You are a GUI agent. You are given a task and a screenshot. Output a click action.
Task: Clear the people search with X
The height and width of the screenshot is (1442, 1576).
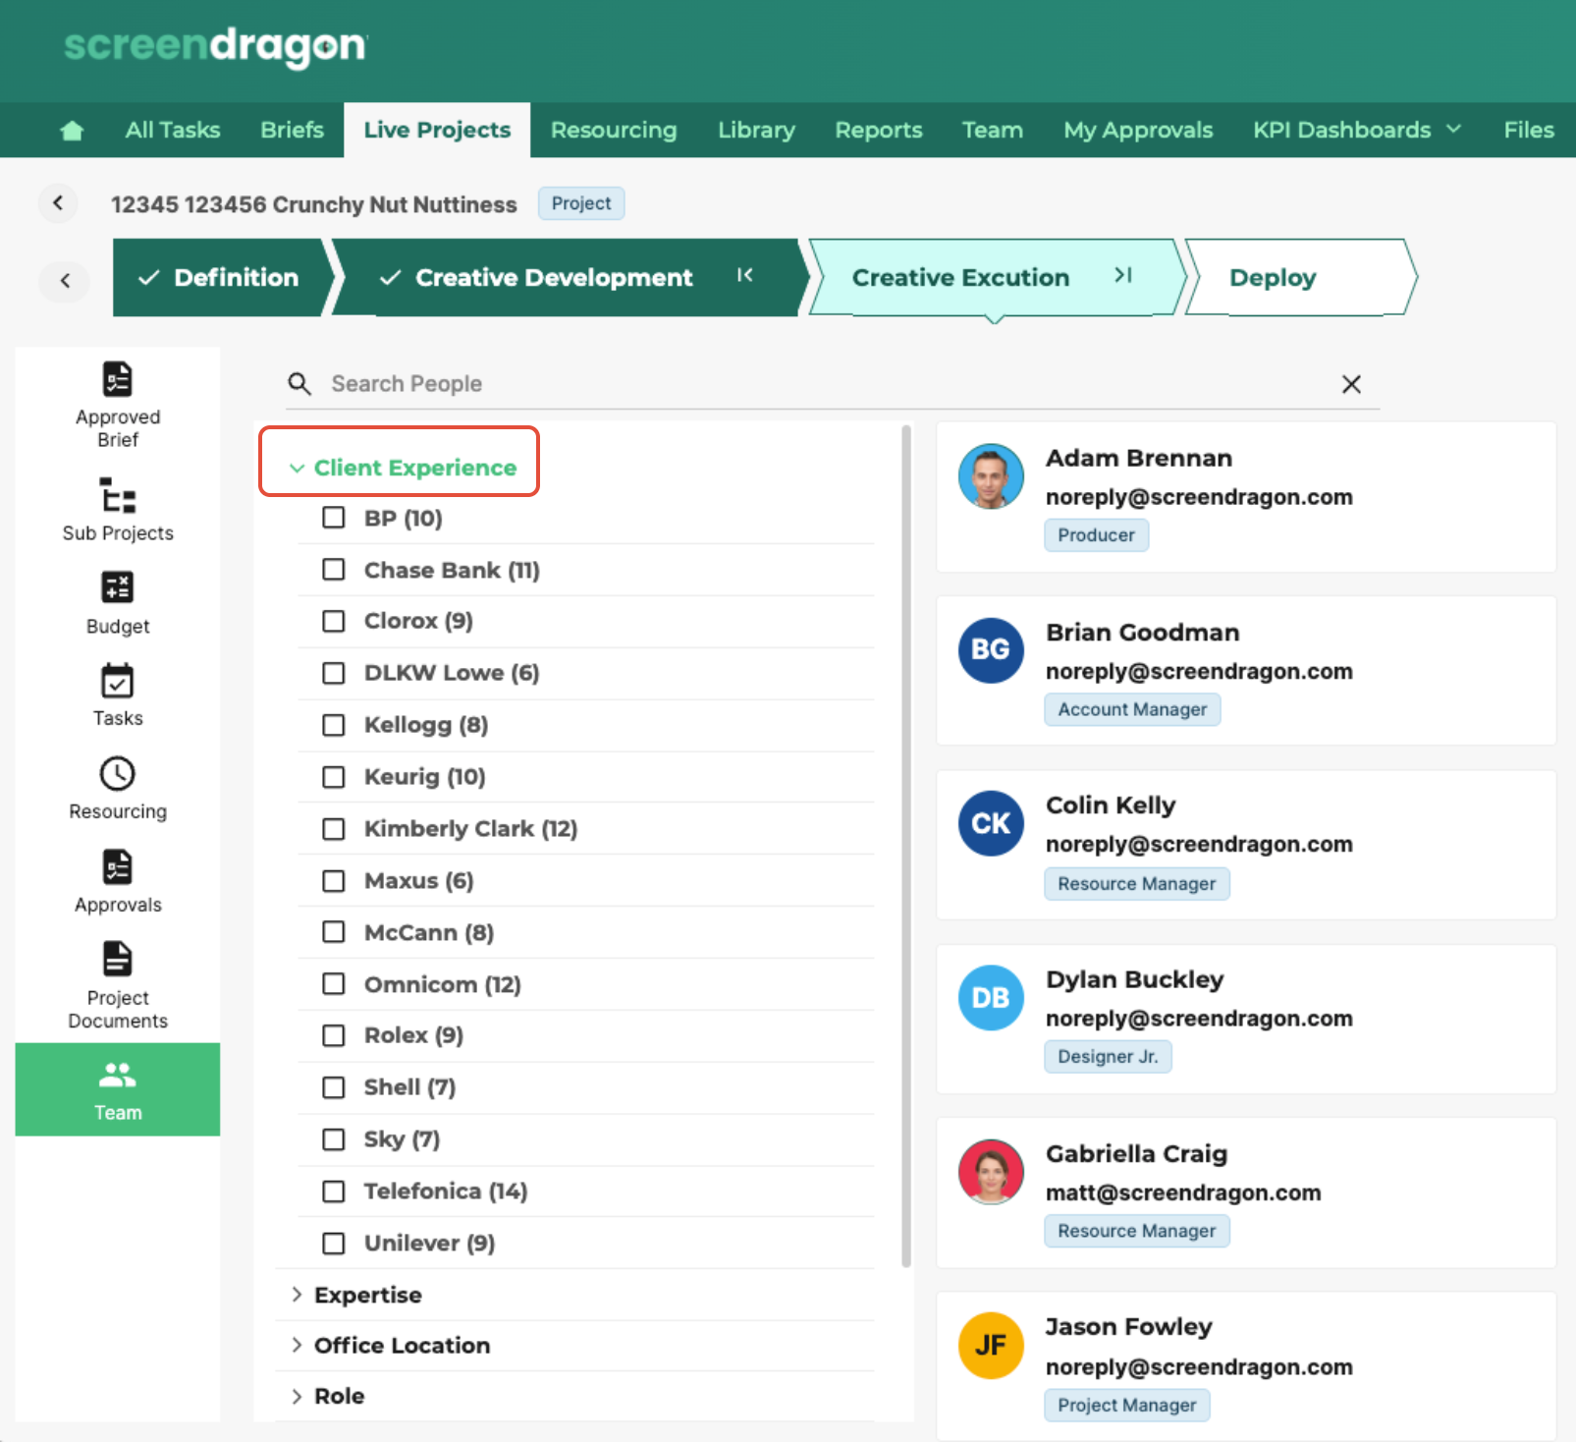(1351, 384)
